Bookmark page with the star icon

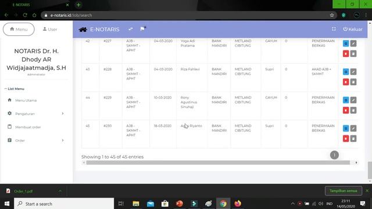[x=332, y=15]
